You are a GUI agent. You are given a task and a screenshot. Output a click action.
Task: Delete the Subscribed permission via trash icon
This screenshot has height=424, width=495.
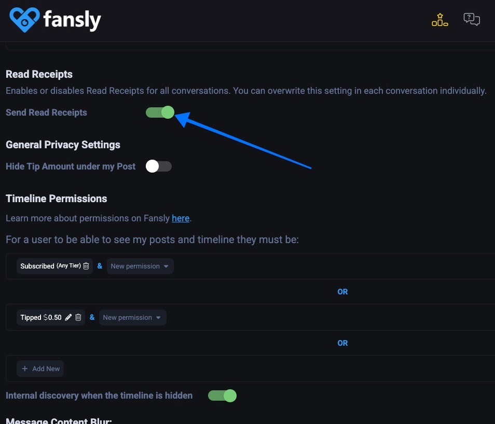point(86,266)
